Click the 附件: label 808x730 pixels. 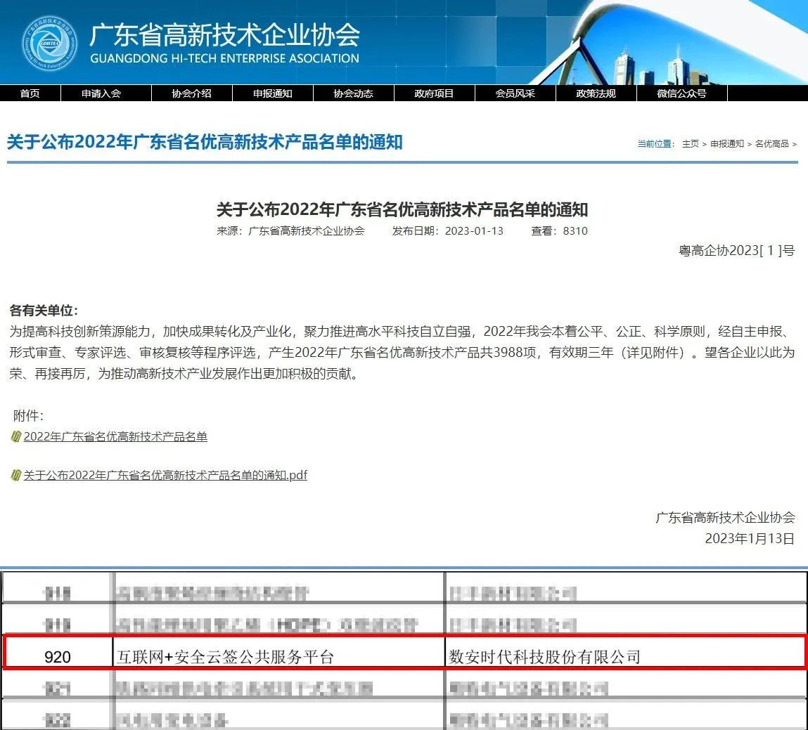[x=28, y=415]
